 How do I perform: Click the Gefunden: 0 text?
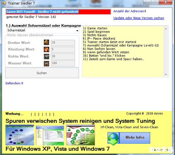tap(14, 83)
